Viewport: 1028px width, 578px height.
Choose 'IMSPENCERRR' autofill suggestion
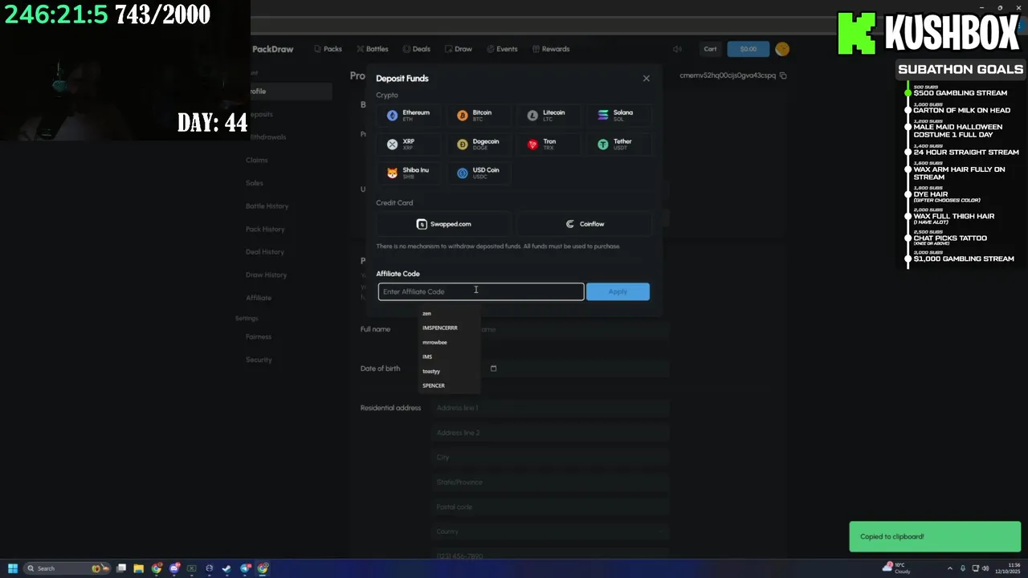point(450,328)
